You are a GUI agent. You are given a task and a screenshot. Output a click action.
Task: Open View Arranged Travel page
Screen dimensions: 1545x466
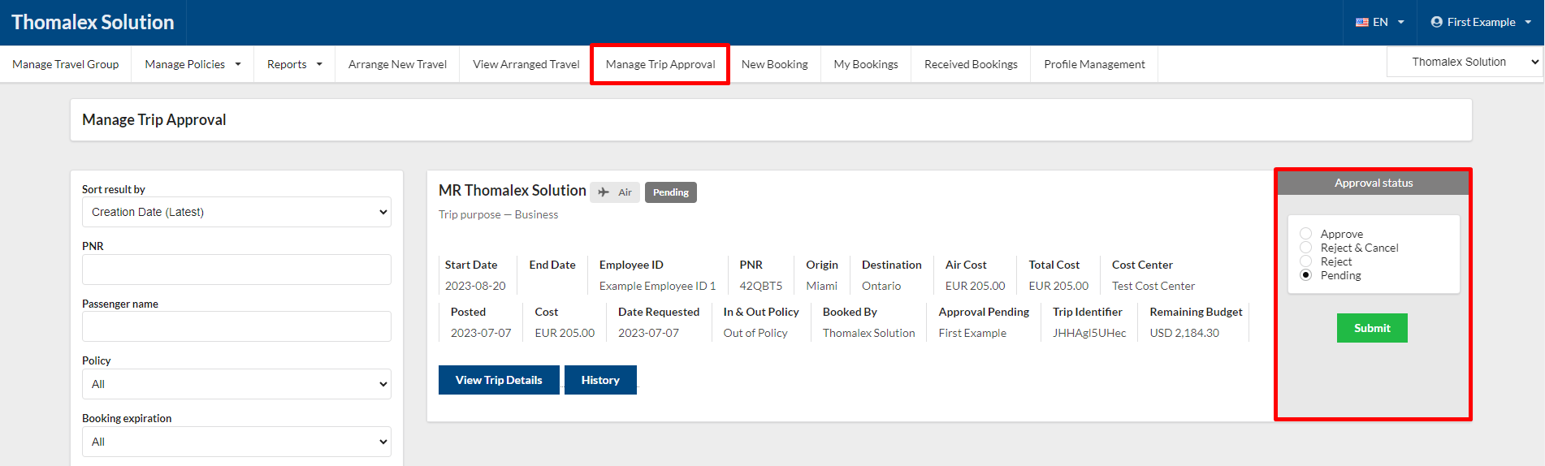pyautogui.click(x=526, y=64)
